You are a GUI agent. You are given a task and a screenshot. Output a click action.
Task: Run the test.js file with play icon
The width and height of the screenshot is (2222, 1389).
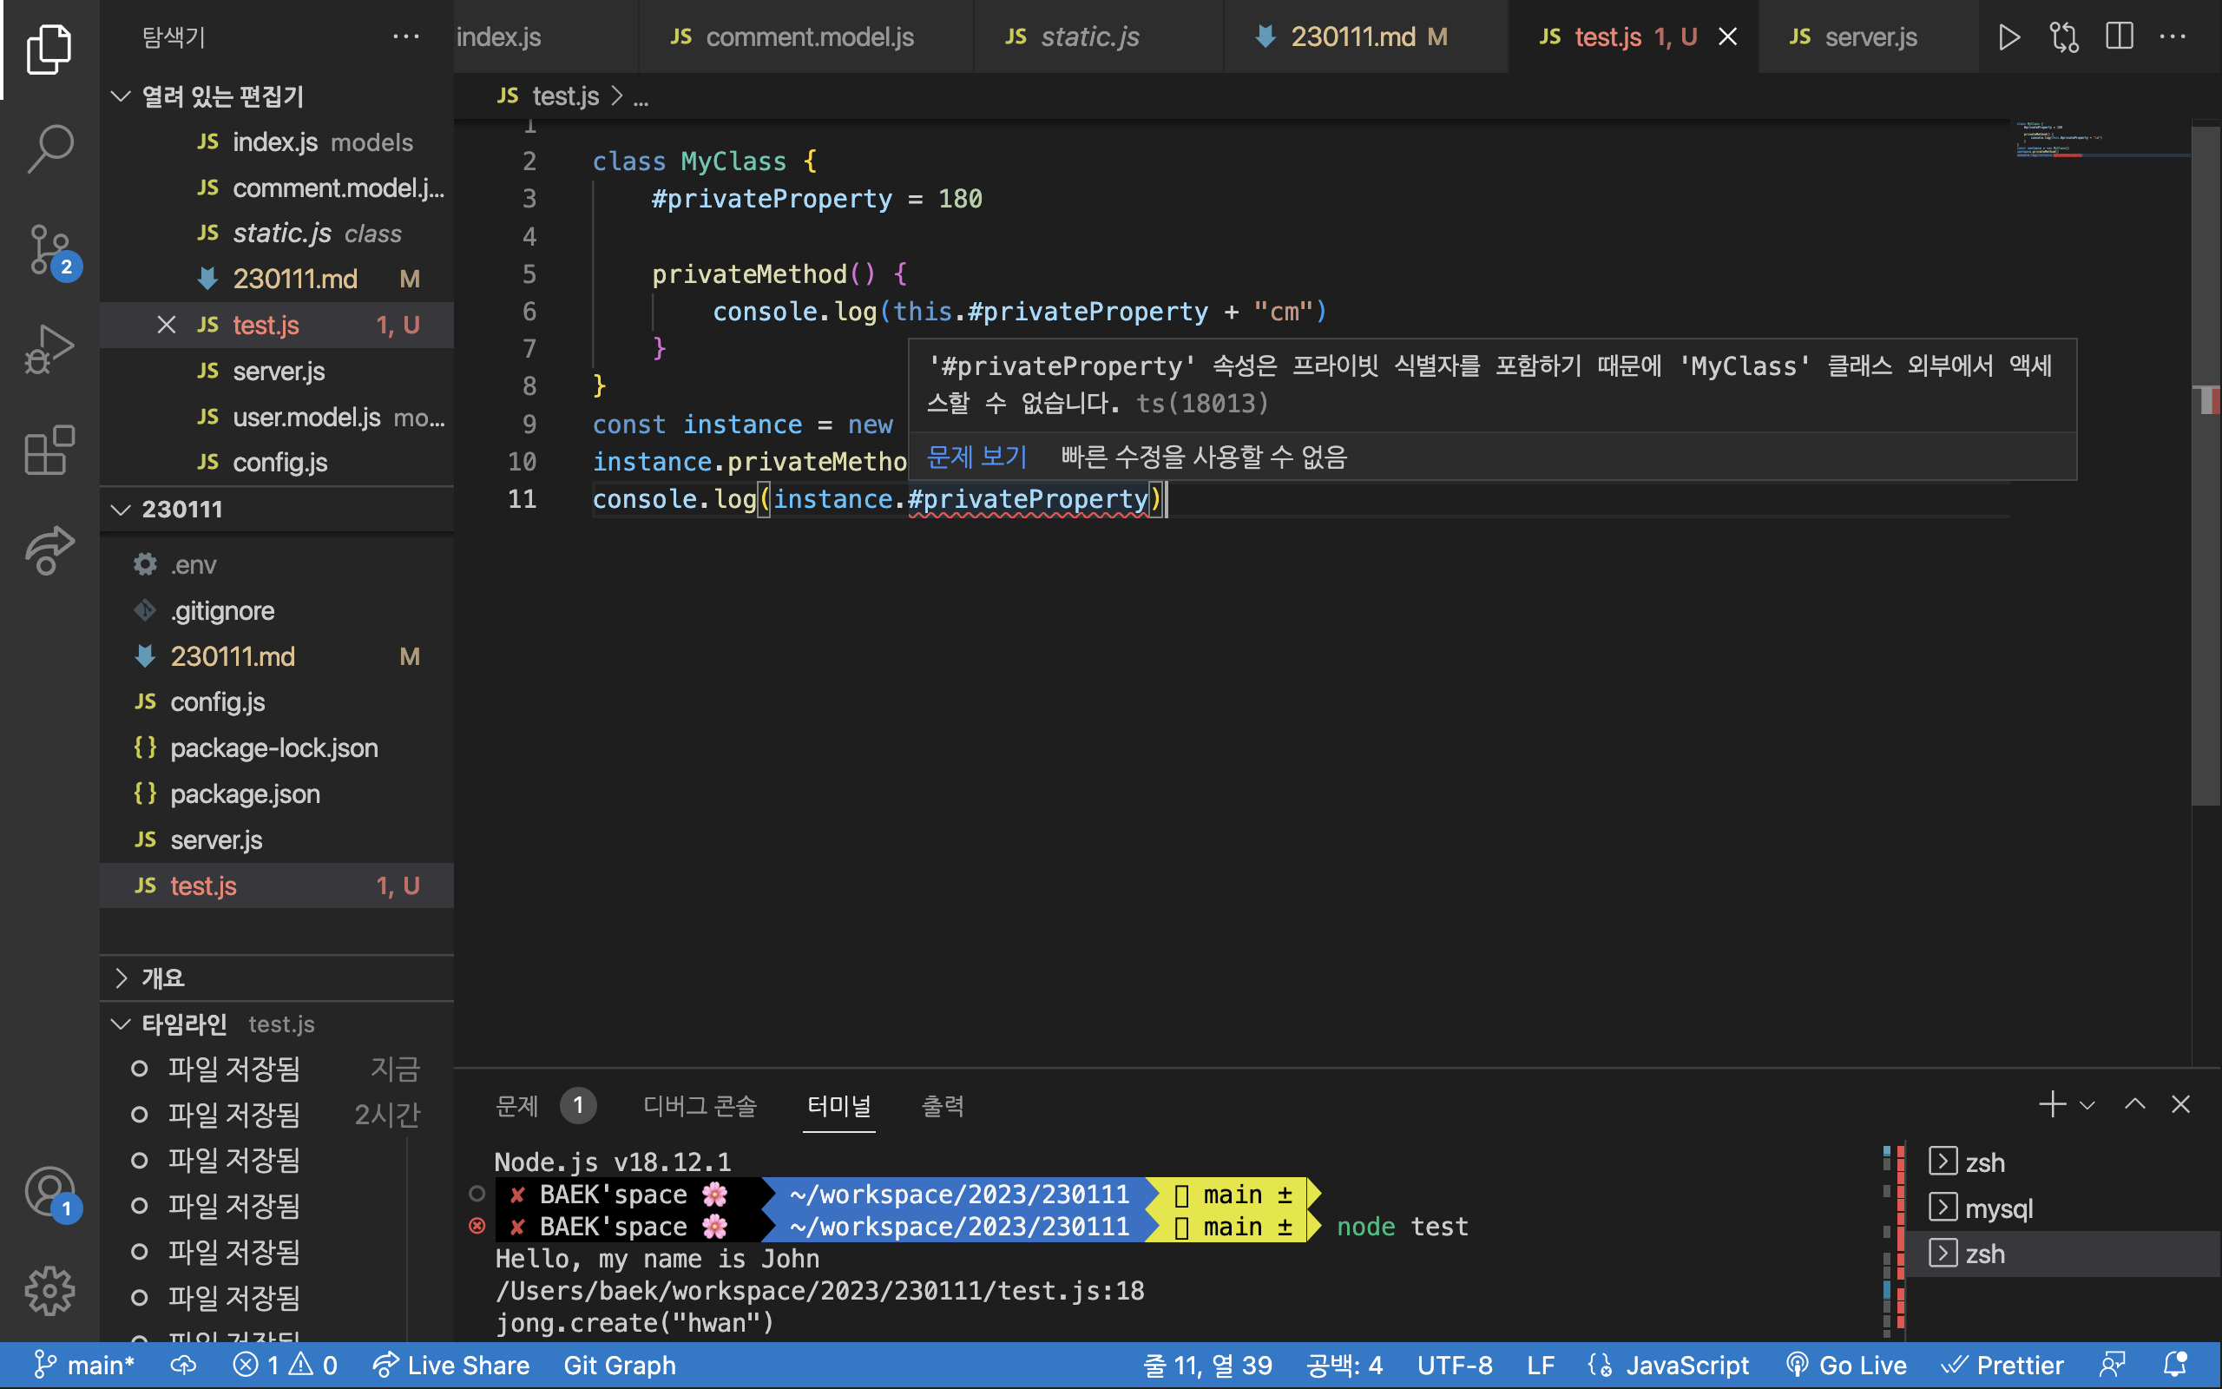(x=2008, y=36)
